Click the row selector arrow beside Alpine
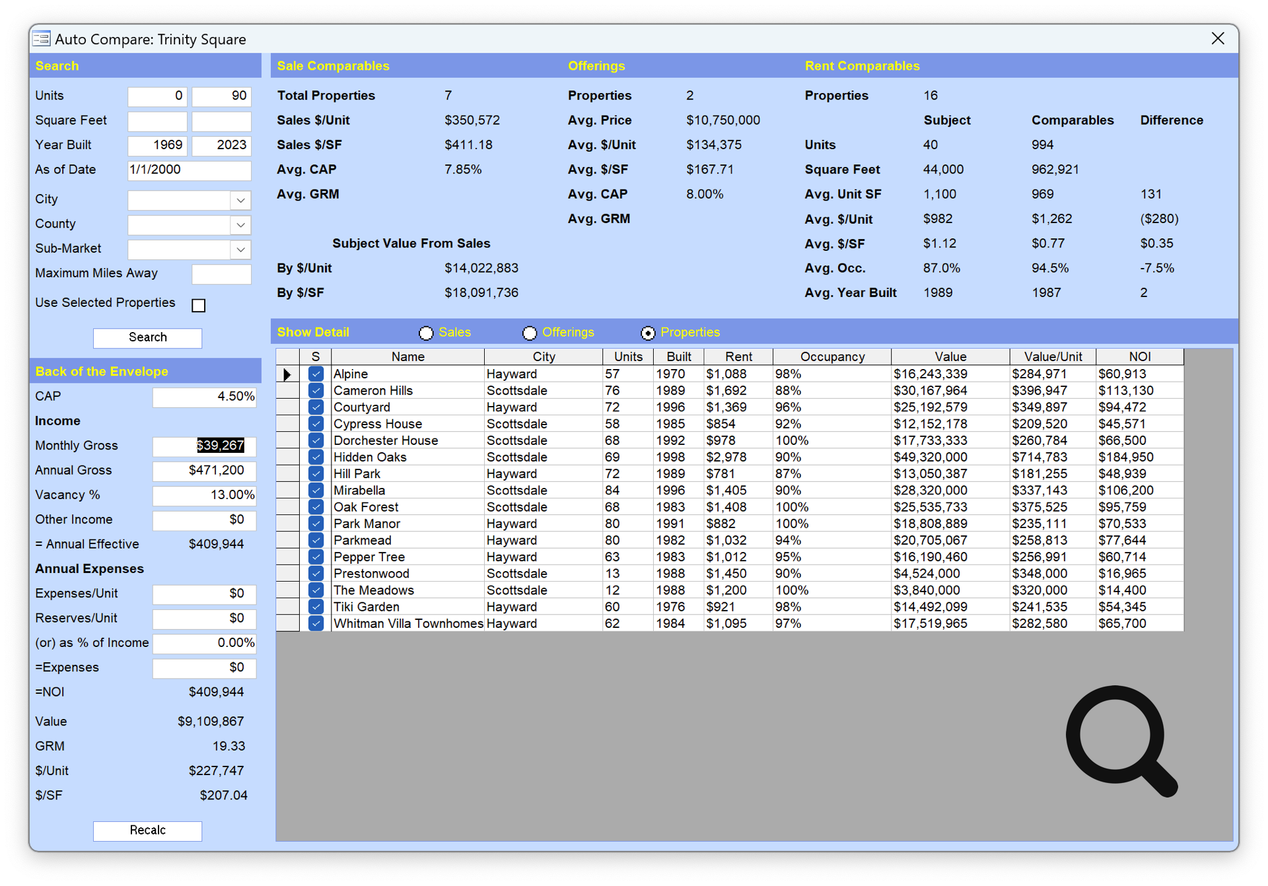 click(287, 374)
